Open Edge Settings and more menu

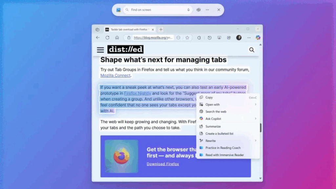249,38
